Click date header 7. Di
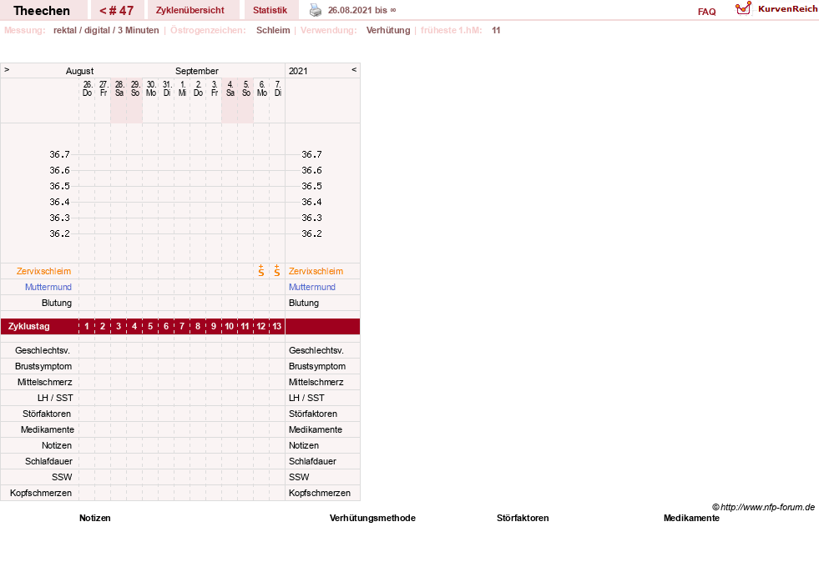 [278, 88]
